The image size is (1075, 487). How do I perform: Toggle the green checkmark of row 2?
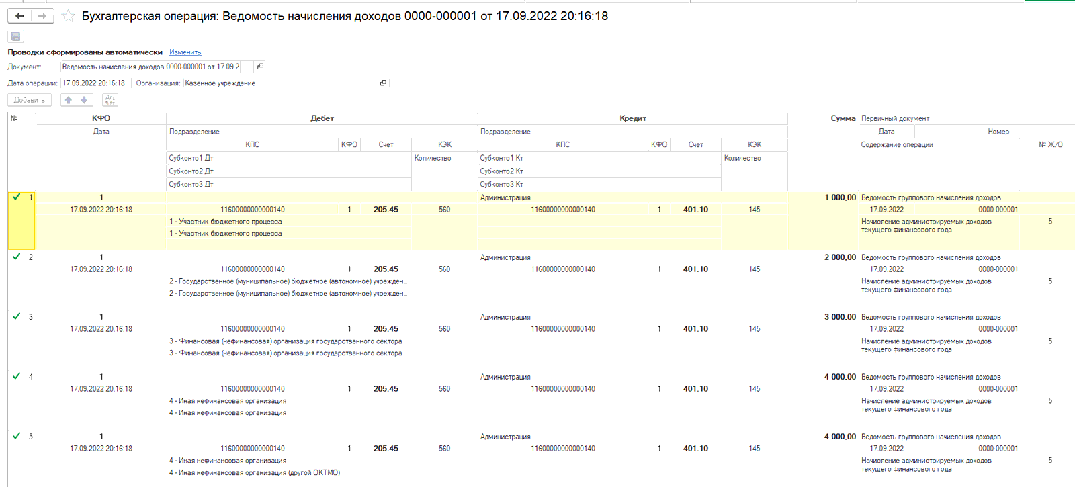click(x=17, y=257)
